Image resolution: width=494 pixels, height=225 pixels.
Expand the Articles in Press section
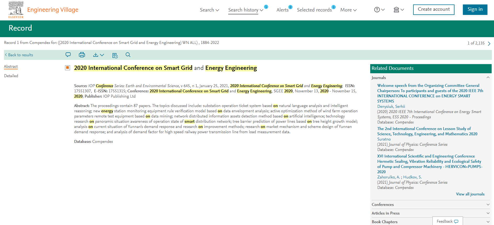click(x=488, y=213)
